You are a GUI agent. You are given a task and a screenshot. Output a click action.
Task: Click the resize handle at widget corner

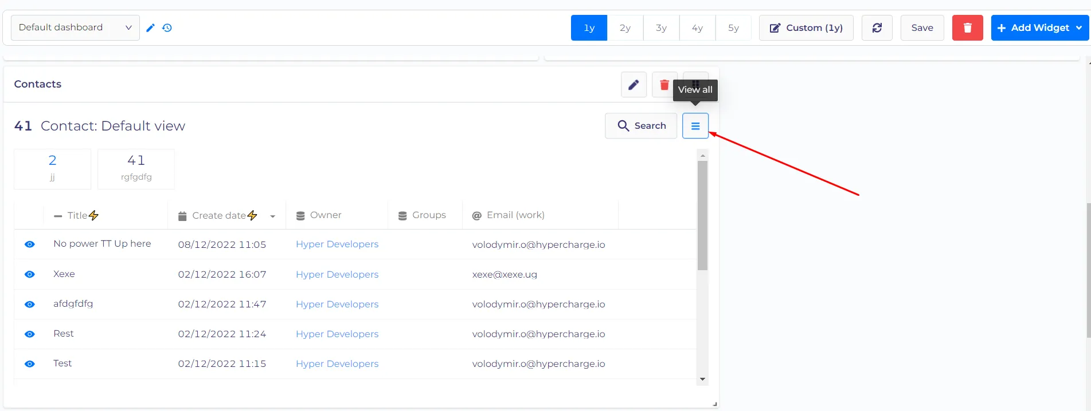tap(714, 404)
